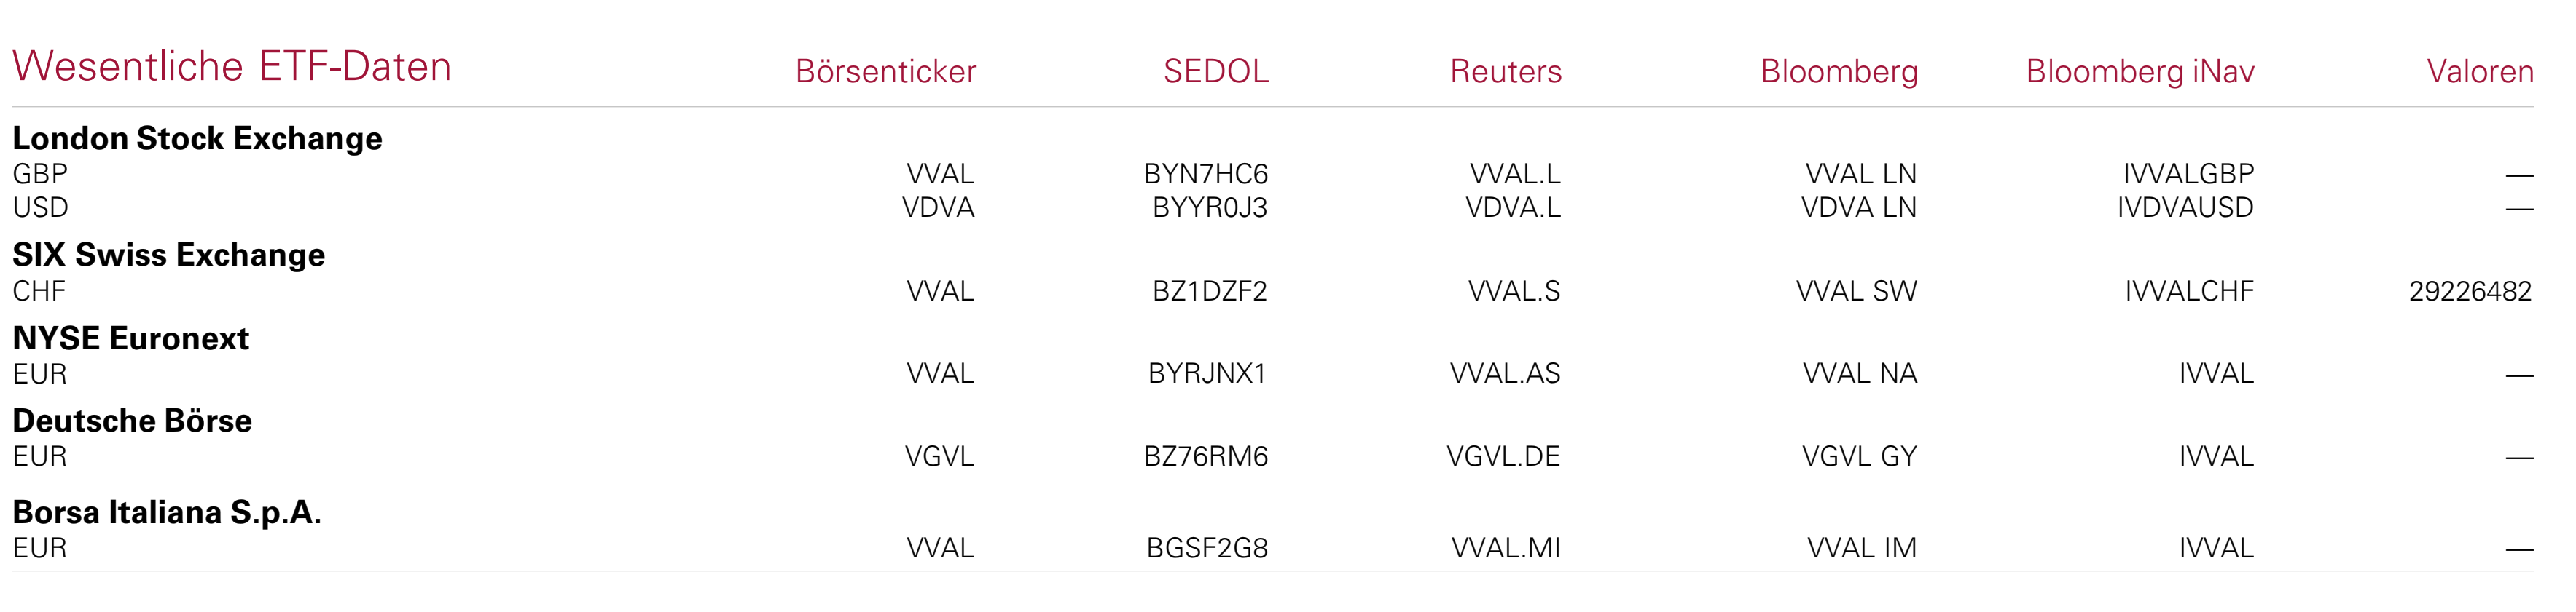Select the Reuters column header

click(1505, 72)
